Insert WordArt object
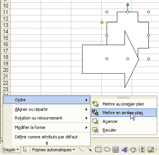The height and width of the screenshot is (155, 159). click(x=124, y=150)
